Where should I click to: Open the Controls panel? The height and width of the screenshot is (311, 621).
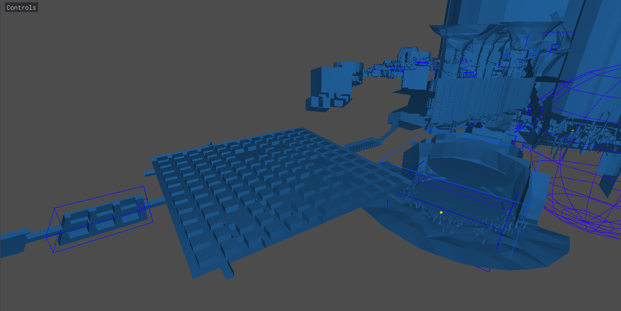click(x=21, y=8)
